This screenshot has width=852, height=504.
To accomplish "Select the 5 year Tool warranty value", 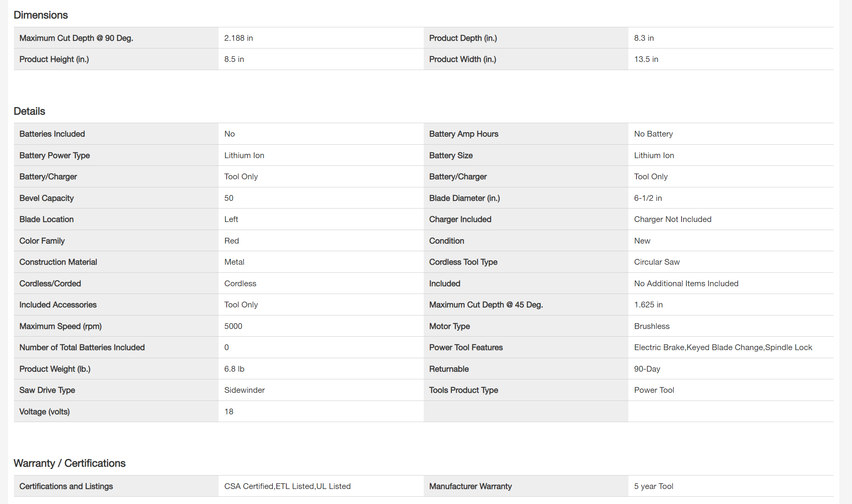I will 653,486.
